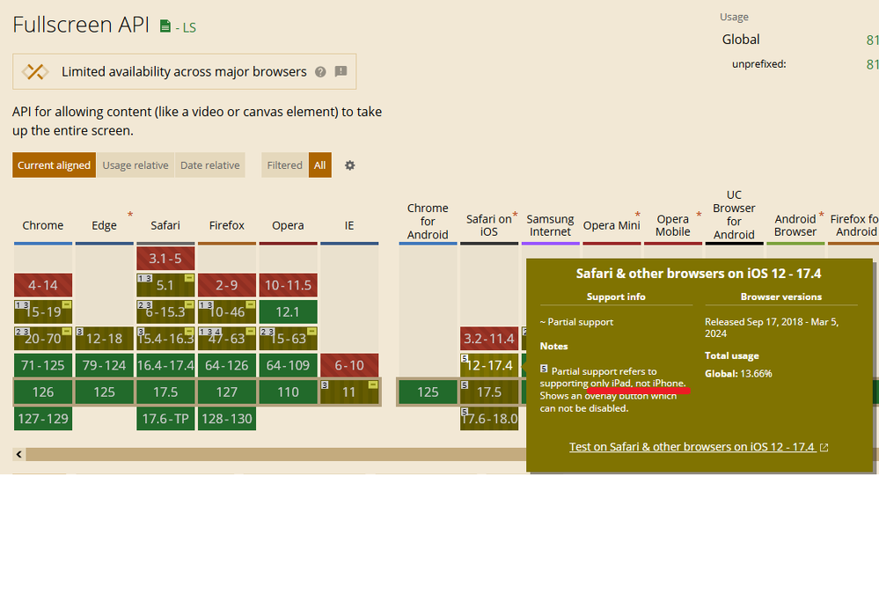Select Safari on iOS 17.6-18.0 cell

tap(489, 419)
